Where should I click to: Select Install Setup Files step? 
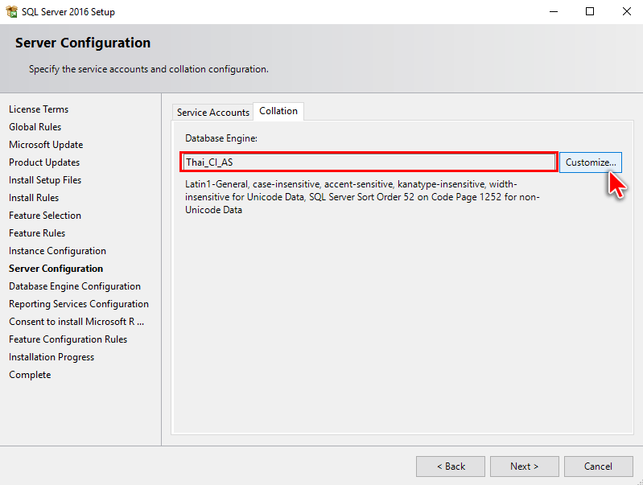[x=45, y=179]
